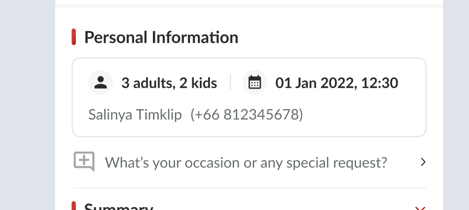The height and width of the screenshot is (210, 469).
Task: Click the gray separator bar above Personal Information
Action: (249, 6)
